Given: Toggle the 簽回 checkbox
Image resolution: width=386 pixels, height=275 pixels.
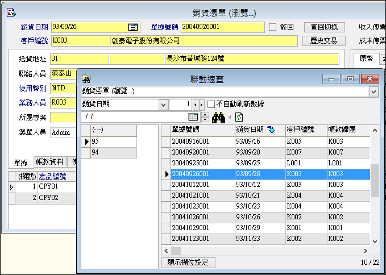Looking at the screenshot, I should (273, 27).
